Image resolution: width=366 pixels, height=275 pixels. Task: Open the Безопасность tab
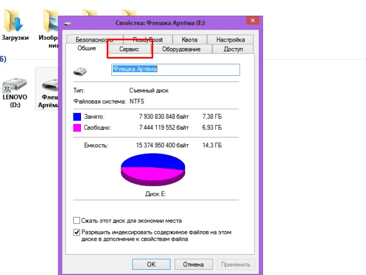click(94, 40)
